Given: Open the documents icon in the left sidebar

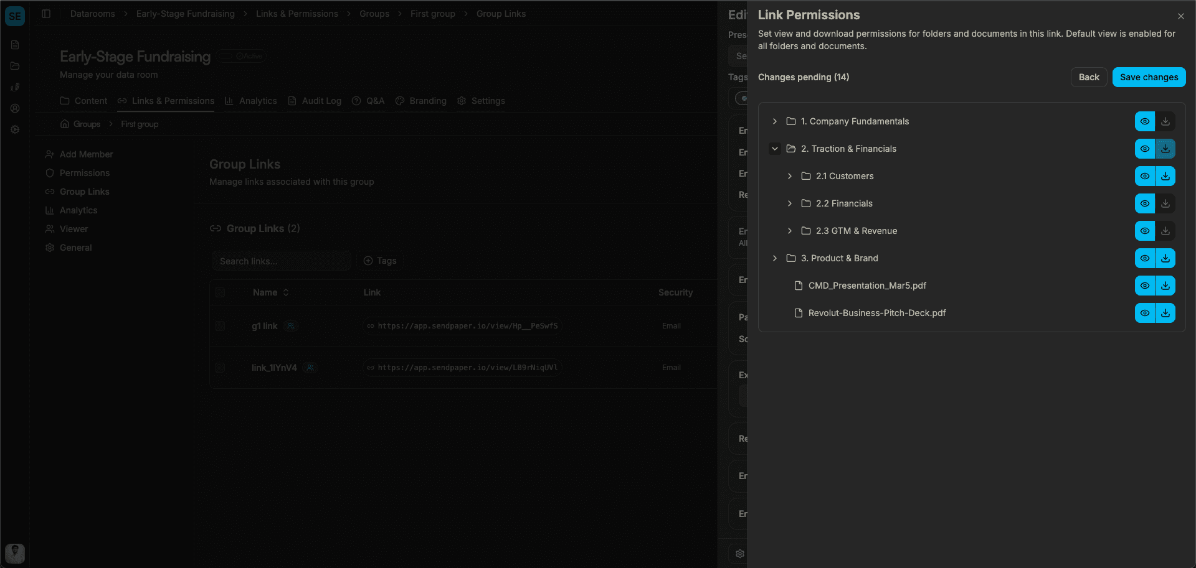Looking at the screenshot, I should (x=15, y=45).
